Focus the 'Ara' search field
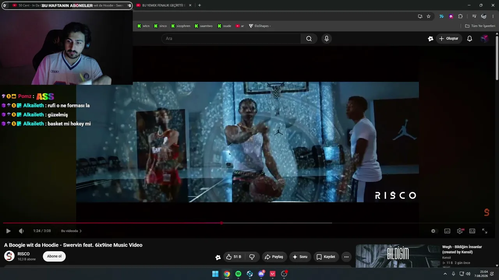The height and width of the screenshot is (280, 499). (x=231, y=38)
